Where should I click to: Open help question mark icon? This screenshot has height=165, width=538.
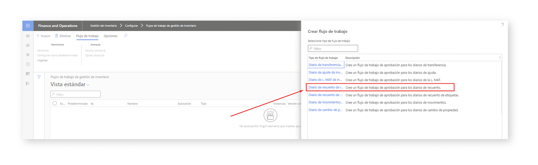tap(502, 25)
